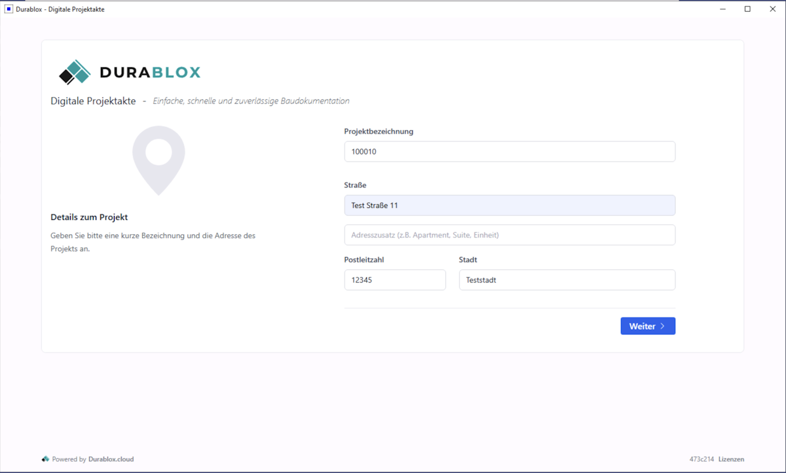Screen dimensions: 786x473
Task: Click the Durablox logo at top
Action: [x=130, y=72]
